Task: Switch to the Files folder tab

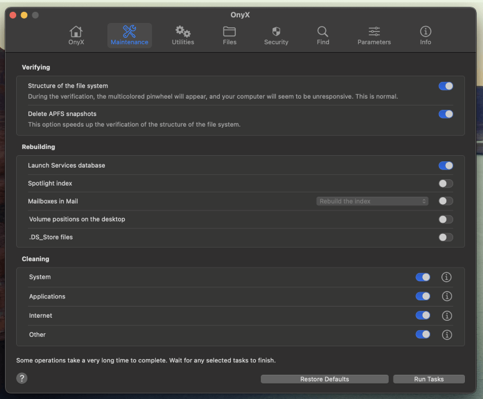Action: pyautogui.click(x=230, y=35)
